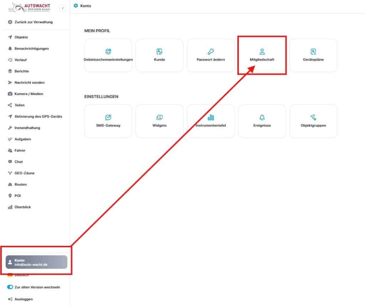Image resolution: width=365 pixels, height=306 pixels.
Task: Open GEO-Zäune in the sidebar
Action: click(x=24, y=173)
